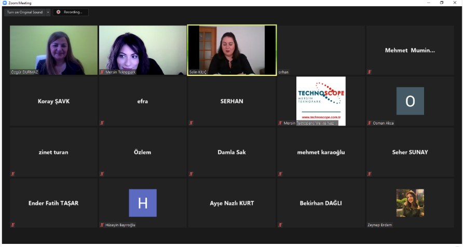The height and width of the screenshot is (247, 463).
Task: Click muted mic icon on Mersin Teknopark video
Action: (102, 72)
